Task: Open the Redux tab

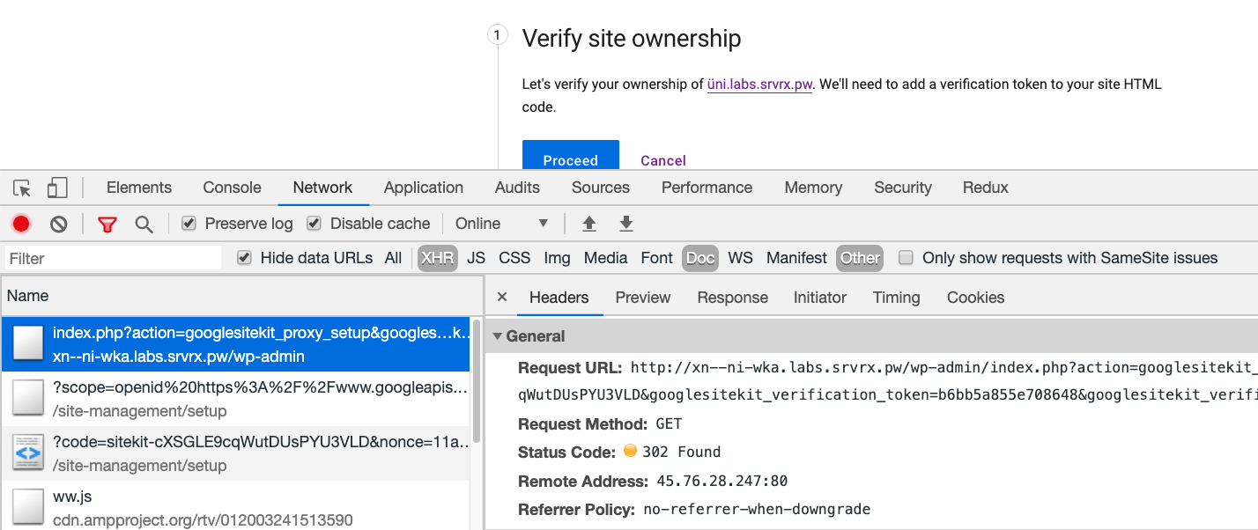Action: [x=986, y=188]
